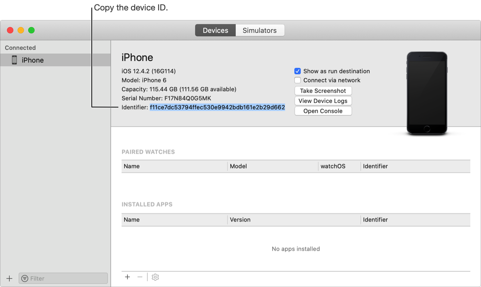Sort installed apps by Version column
The width and height of the screenshot is (481, 287).
240,220
